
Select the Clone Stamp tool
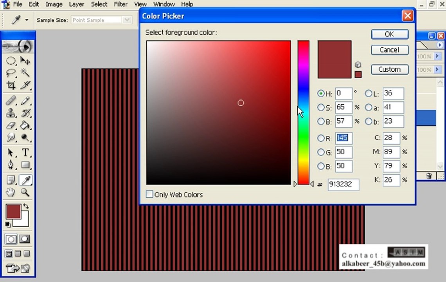point(11,113)
